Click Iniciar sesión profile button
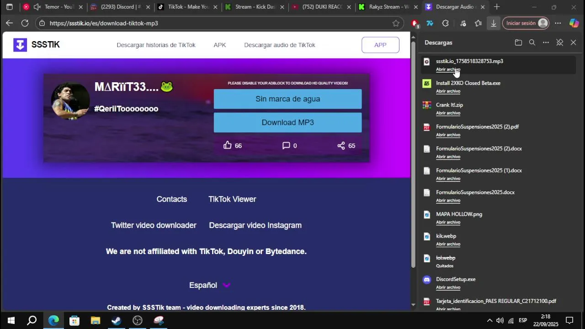Screen dimensions: 585x329 click(x=526, y=23)
